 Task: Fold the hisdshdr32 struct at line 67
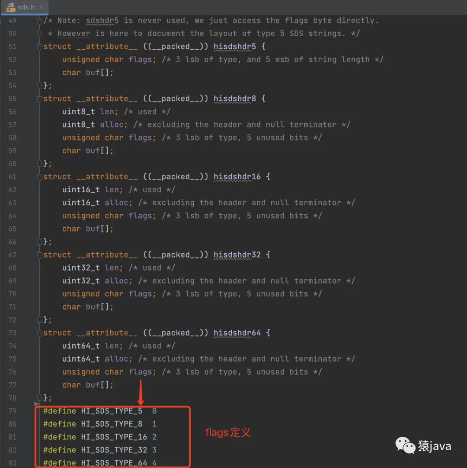point(40,255)
